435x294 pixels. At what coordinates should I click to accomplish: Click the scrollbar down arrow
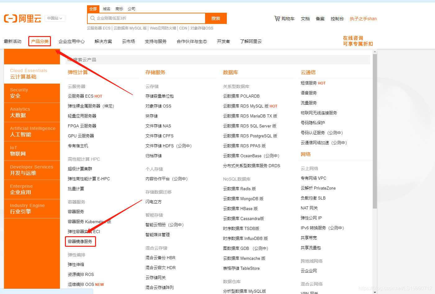(x=375, y=292)
